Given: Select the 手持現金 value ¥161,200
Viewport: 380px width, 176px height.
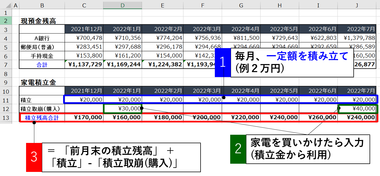Looking at the screenshot, I should (122, 56).
